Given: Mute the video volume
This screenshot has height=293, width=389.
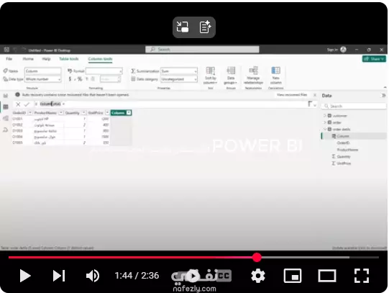Looking at the screenshot, I should pos(93,276).
